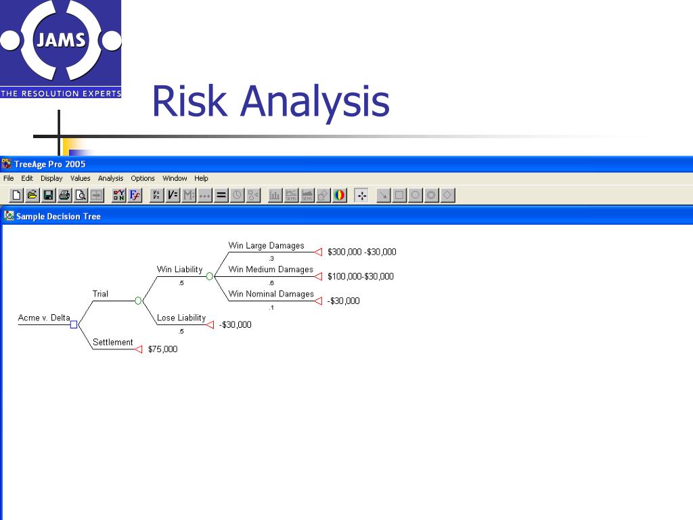Click the Ff function toolbar icon
This screenshot has height=520, width=693.
tap(135, 195)
